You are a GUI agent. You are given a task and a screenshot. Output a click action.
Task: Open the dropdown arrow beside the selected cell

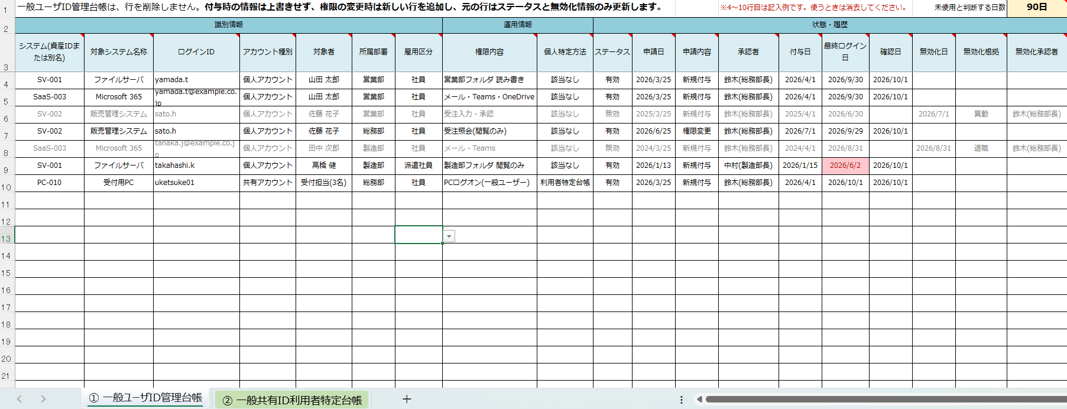(449, 236)
